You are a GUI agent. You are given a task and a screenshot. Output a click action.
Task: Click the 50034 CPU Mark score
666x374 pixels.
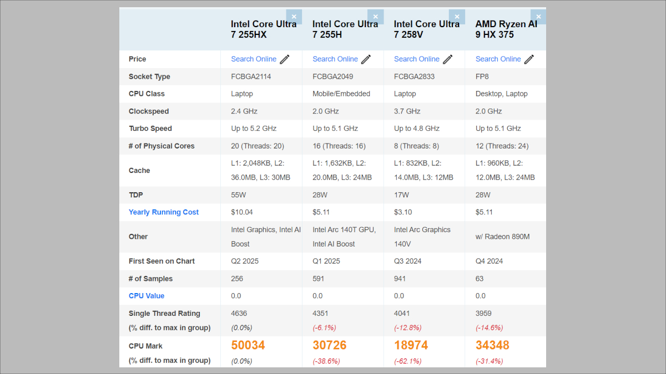[248, 345]
